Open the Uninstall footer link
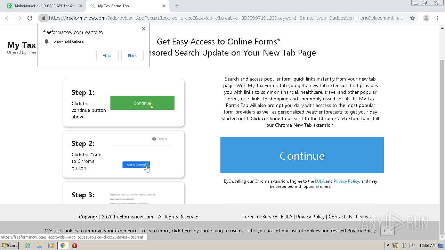Screen dimensions: 445x250 365,217
